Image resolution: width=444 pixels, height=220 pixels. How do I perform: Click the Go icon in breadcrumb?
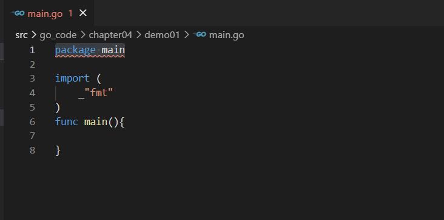click(200, 34)
